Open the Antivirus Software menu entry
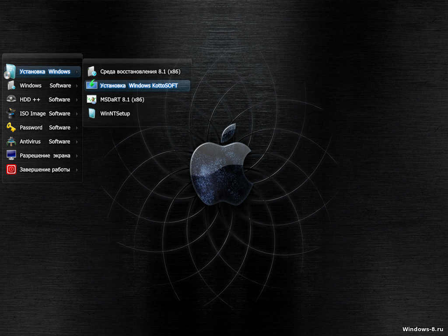 (x=42, y=141)
